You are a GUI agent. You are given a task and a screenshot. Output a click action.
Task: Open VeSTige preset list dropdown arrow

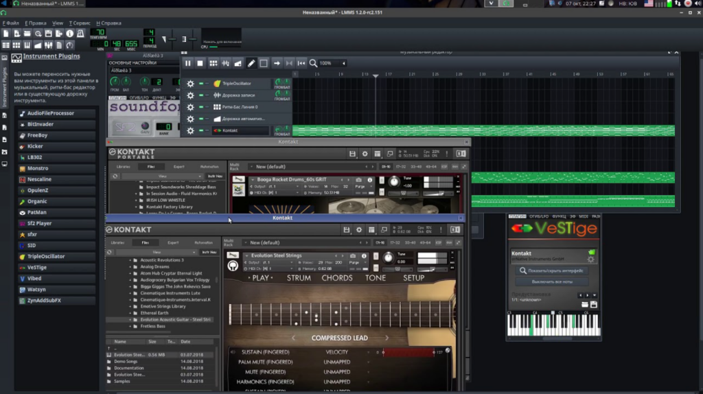tap(595, 295)
